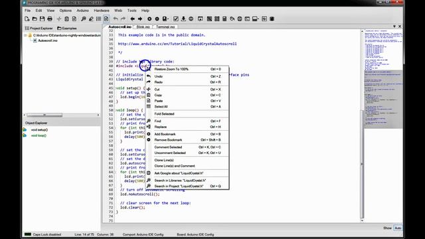Viewport: 425px width, 239px height.
Task: Open the Tools menu
Action: tap(131, 11)
